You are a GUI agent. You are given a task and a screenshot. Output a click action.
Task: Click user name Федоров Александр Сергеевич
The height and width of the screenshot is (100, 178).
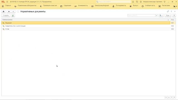pyautogui.click(x=153, y=2)
